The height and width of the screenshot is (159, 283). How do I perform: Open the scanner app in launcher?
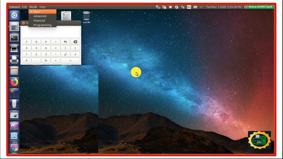[14, 49]
